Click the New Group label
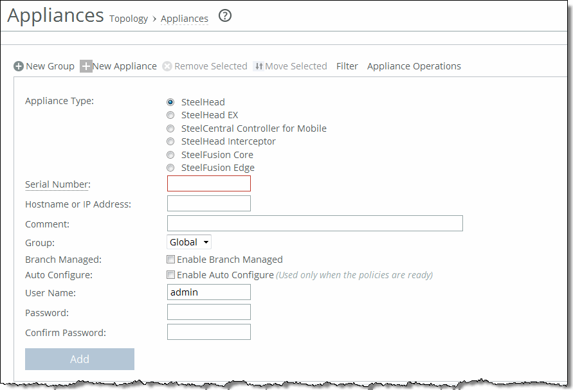This screenshot has width=573, height=390. pos(50,66)
